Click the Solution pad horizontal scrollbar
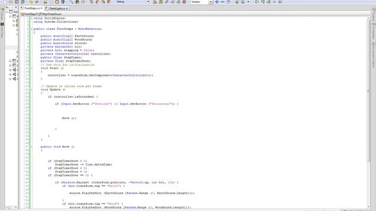This screenshot has width=376, height=211. coord(11,207)
